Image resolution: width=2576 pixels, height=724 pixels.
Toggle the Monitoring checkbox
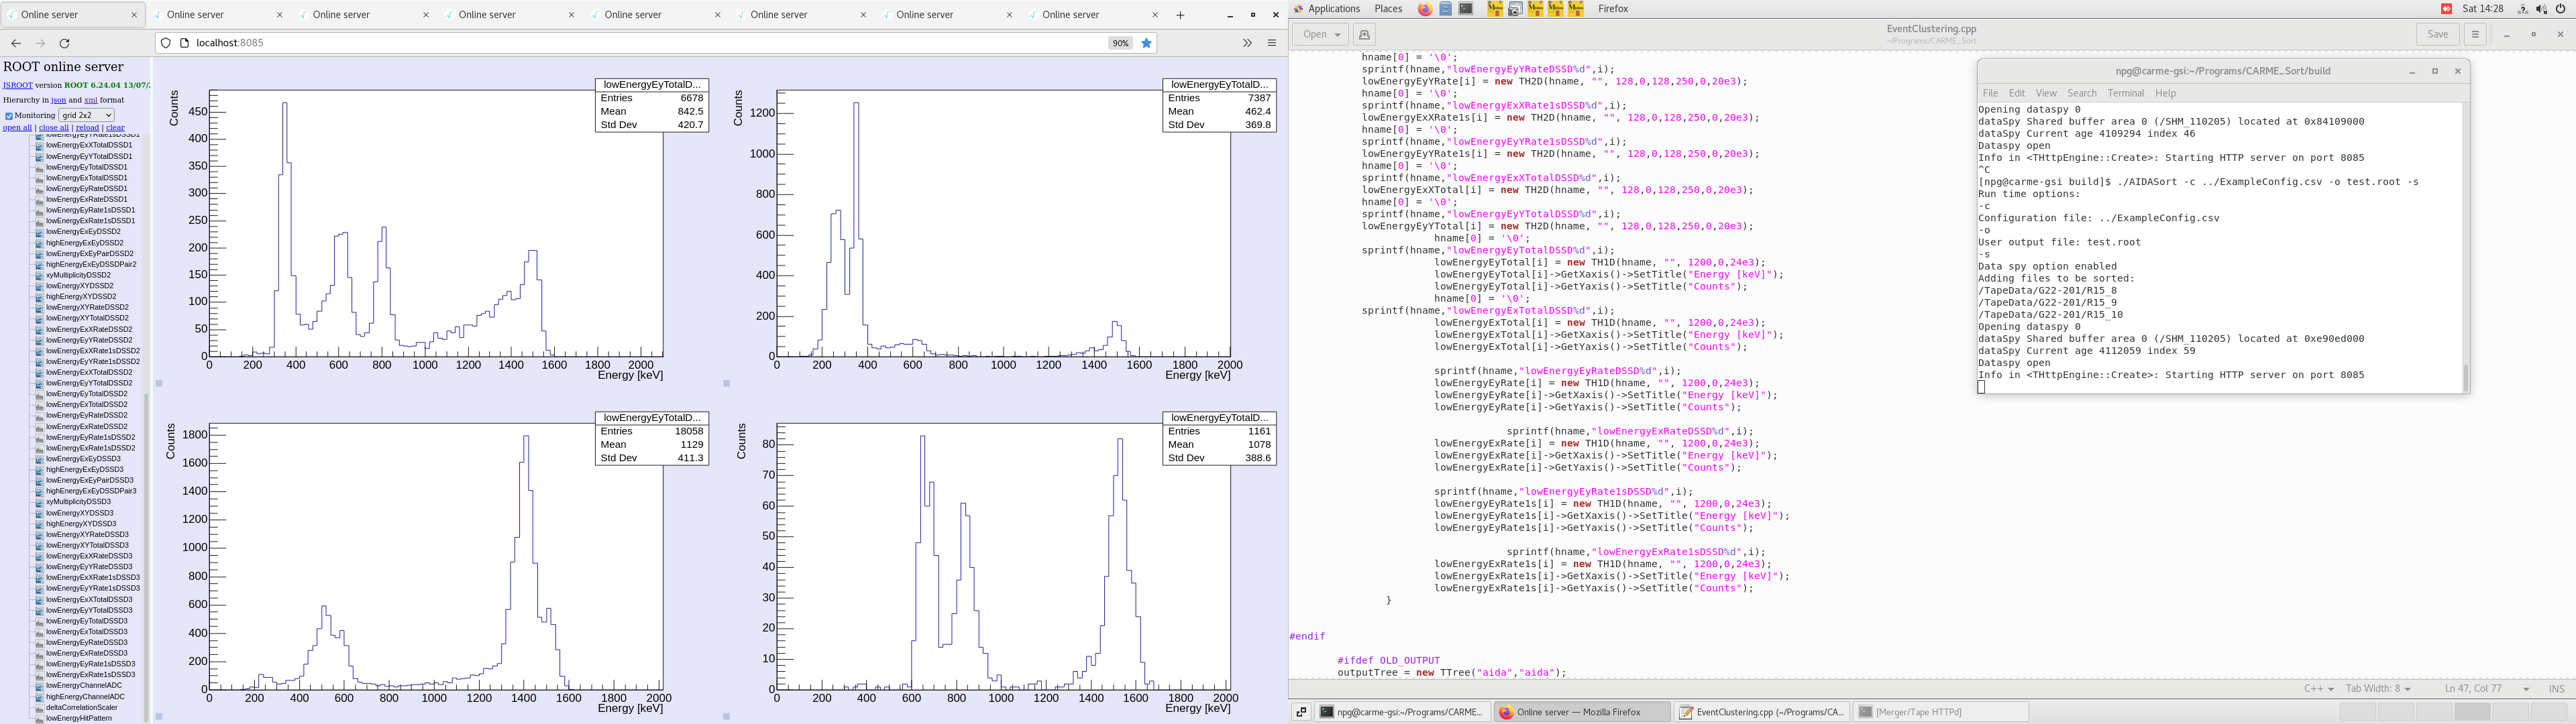[9, 115]
